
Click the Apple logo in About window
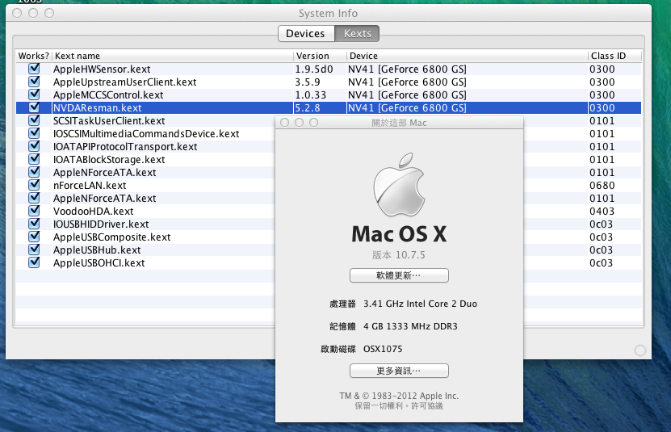click(399, 184)
